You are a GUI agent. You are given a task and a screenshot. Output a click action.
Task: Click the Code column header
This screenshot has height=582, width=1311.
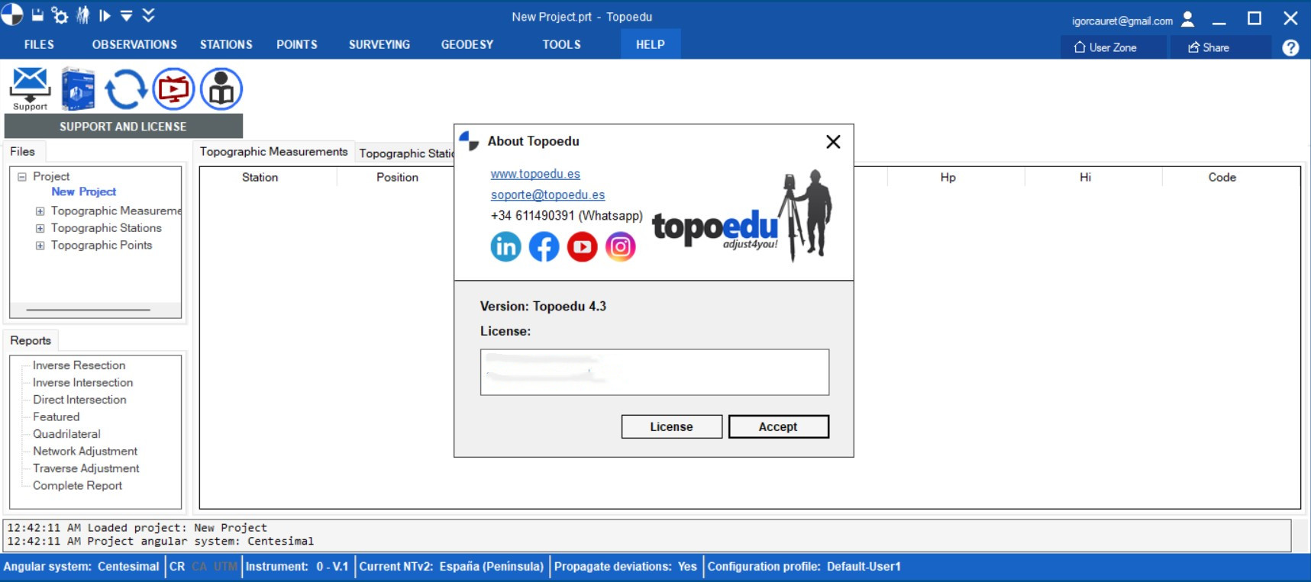1222,177
